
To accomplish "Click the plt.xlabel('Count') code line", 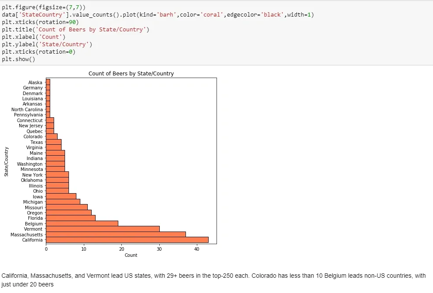I will point(34,37).
